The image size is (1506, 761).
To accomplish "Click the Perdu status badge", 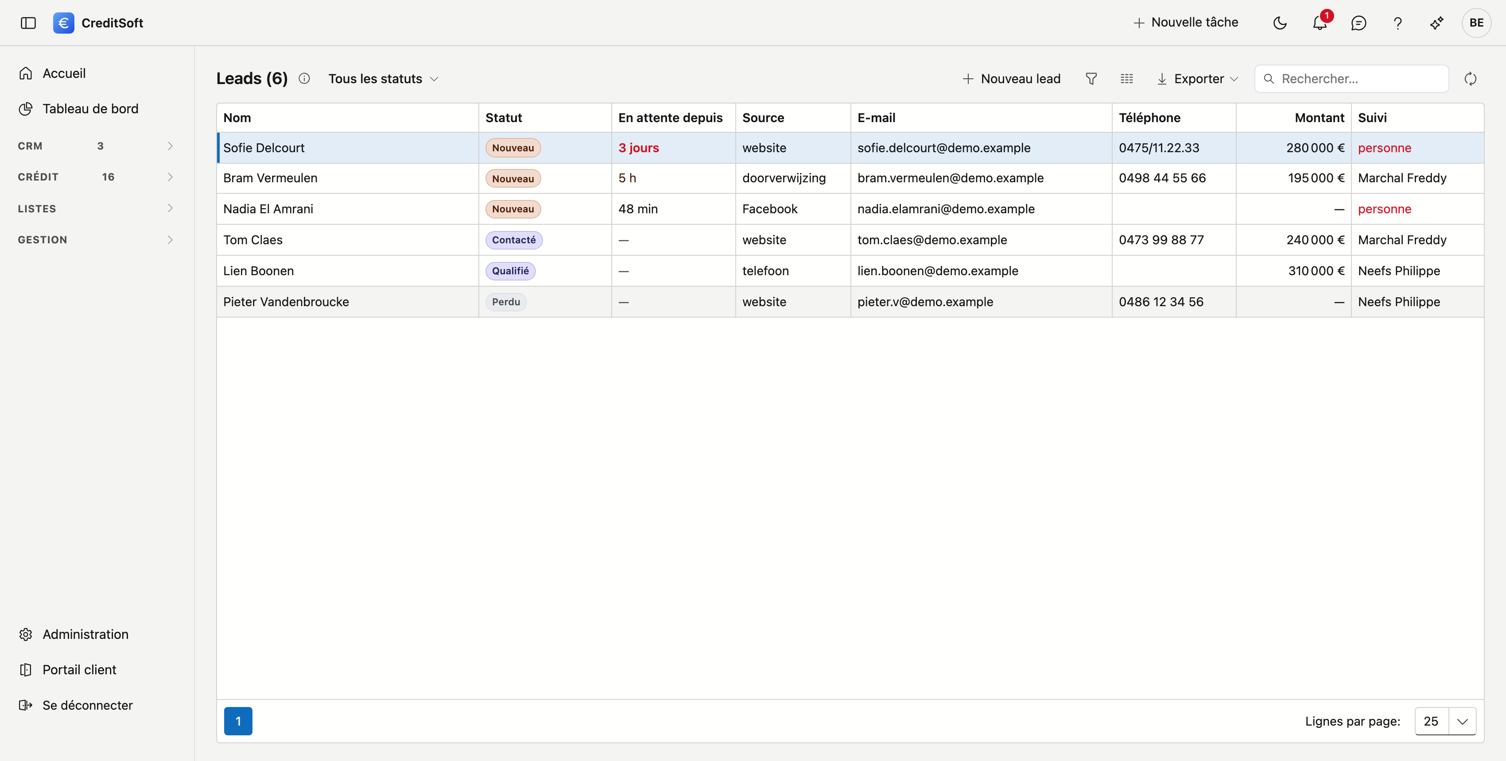I will pos(506,302).
